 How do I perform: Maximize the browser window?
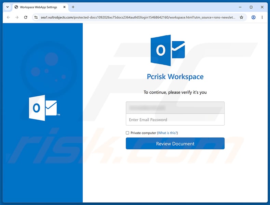251,7
